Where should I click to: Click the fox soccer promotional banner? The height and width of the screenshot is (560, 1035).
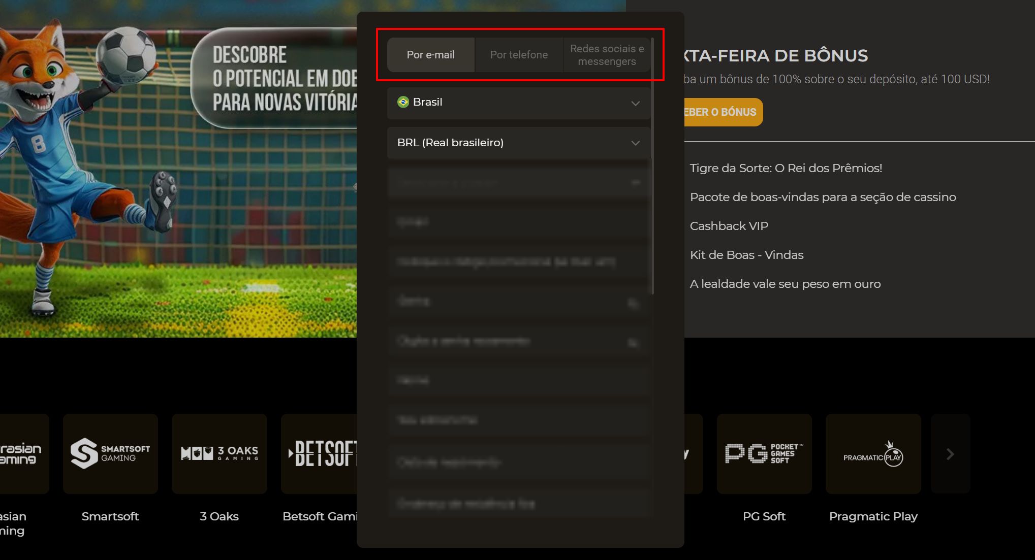[x=178, y=169]
